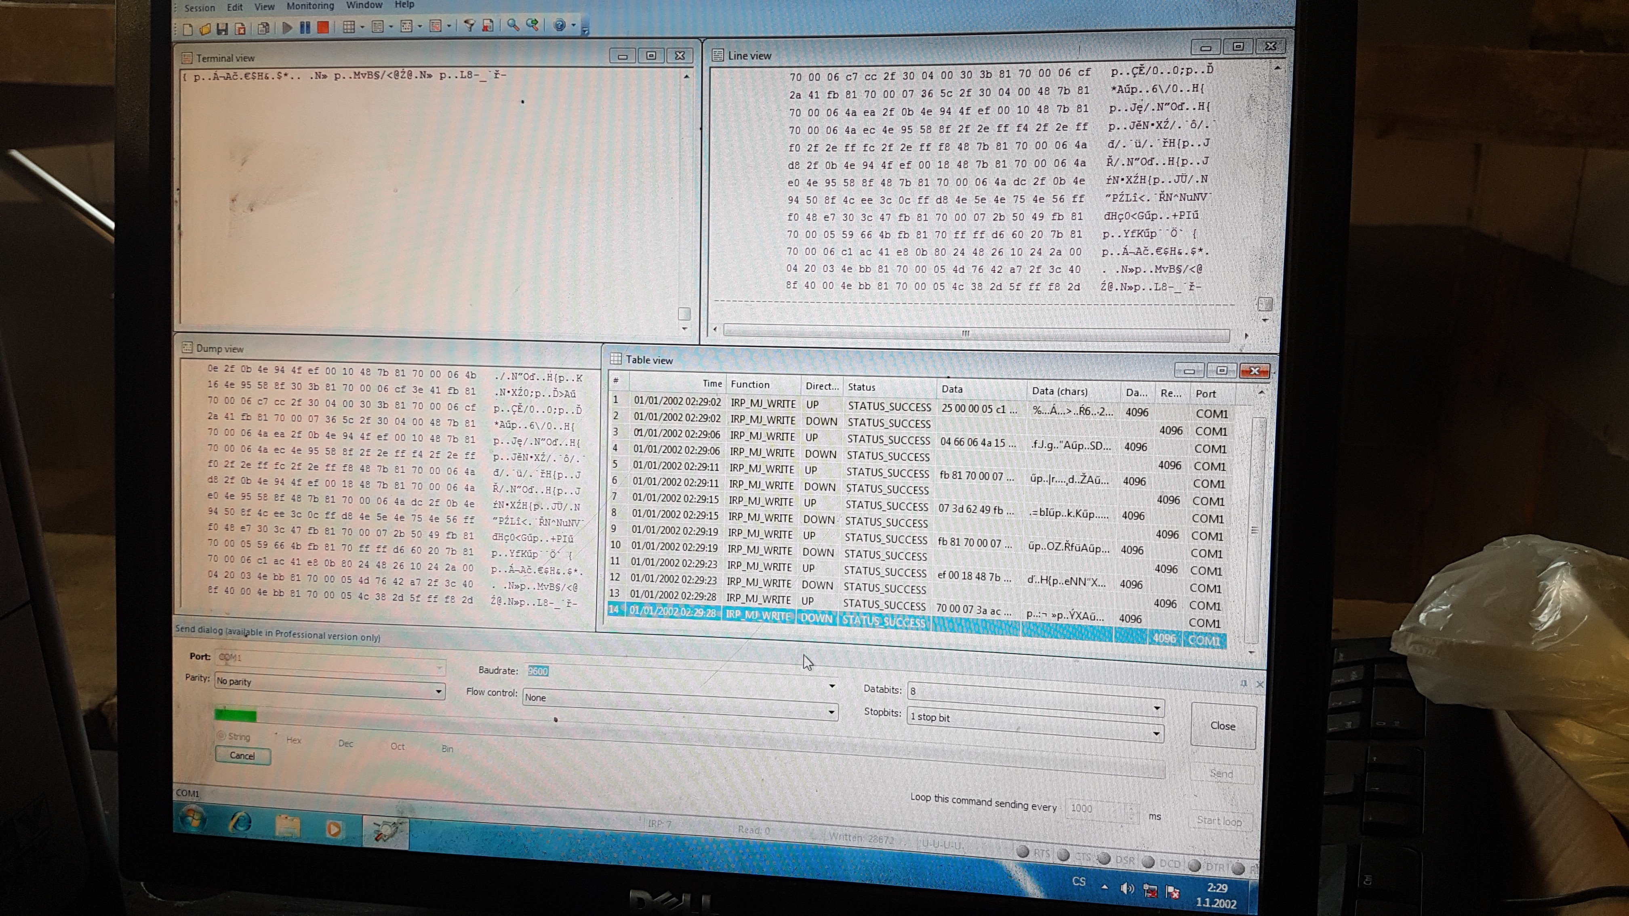Viewport: 1629px width, 916px height.
Task: Select the String radio button
Action: [x=221, y=735]
